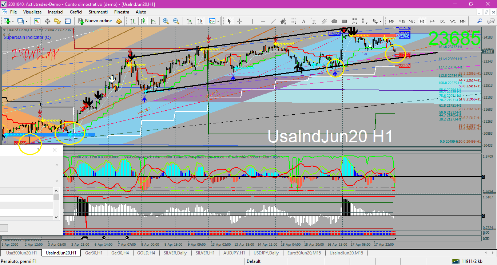Viewport: 497px width, 265px height.
Task: Select the trendline drawing tool
Action: click(x=273, y=21)
